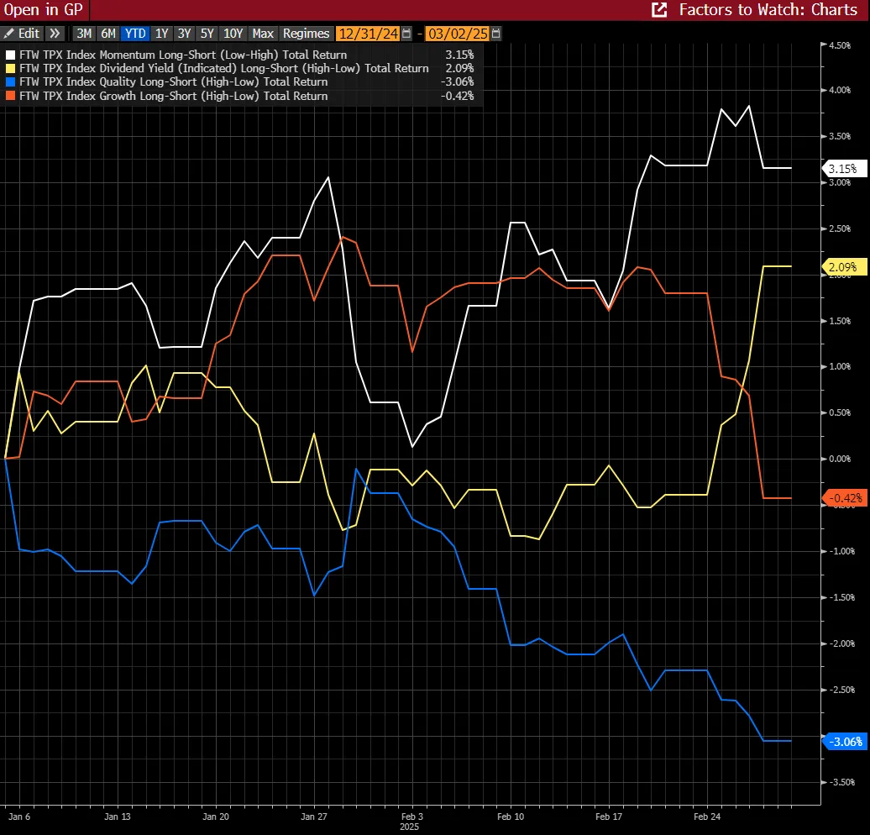
Task: Click the Open in GP button
Action: coord(39,10)
